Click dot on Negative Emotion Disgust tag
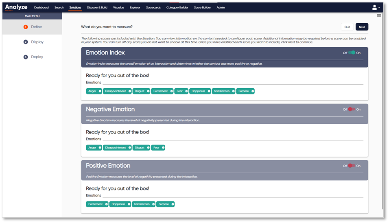Viewport: 389px width, 223px height. [148, 148]
